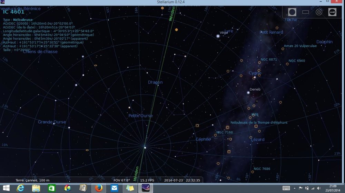Viewport: 345px width, 193px height.
Task: Open the Windows Store taskbar icon
Action: tap(52, 188)
